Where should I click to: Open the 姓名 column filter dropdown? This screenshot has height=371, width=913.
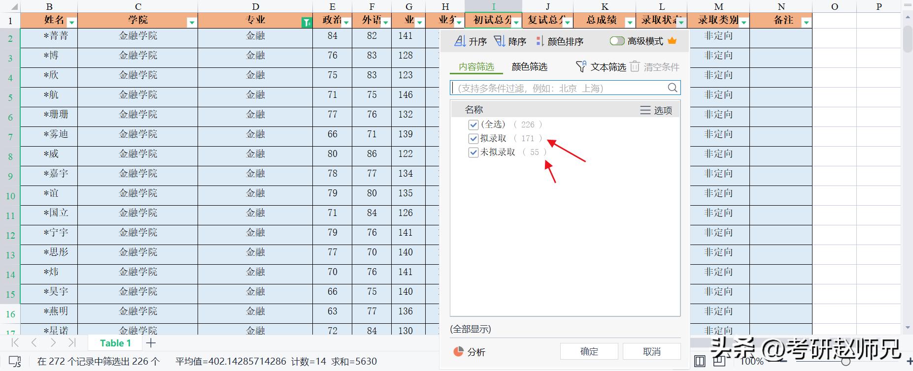[72, 23]
